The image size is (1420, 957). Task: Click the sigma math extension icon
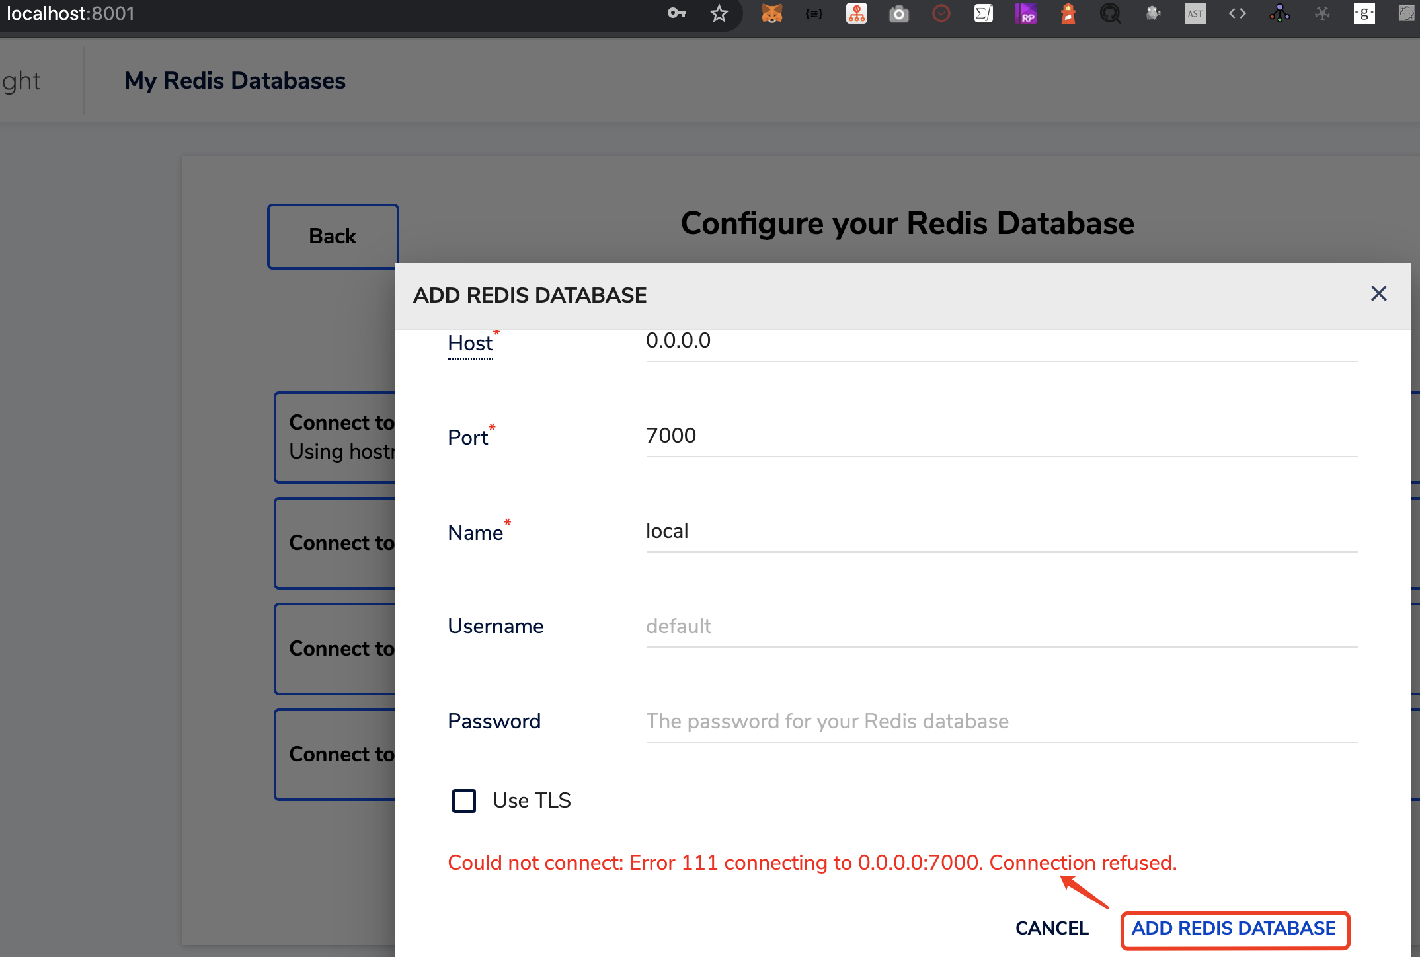tap(983, 14)
